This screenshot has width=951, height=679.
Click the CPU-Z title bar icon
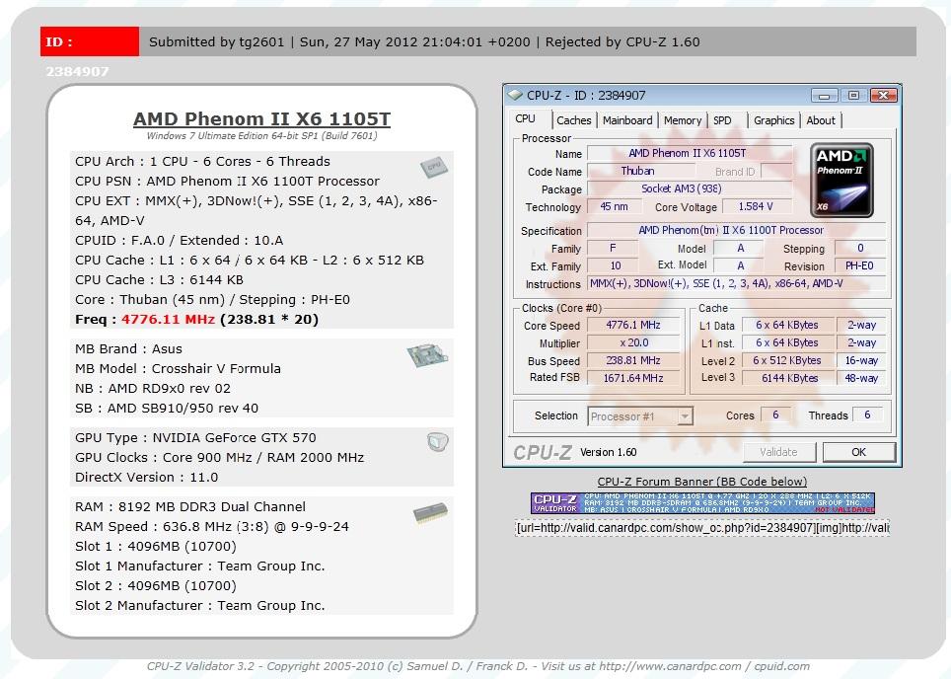(x=515, y=96)
